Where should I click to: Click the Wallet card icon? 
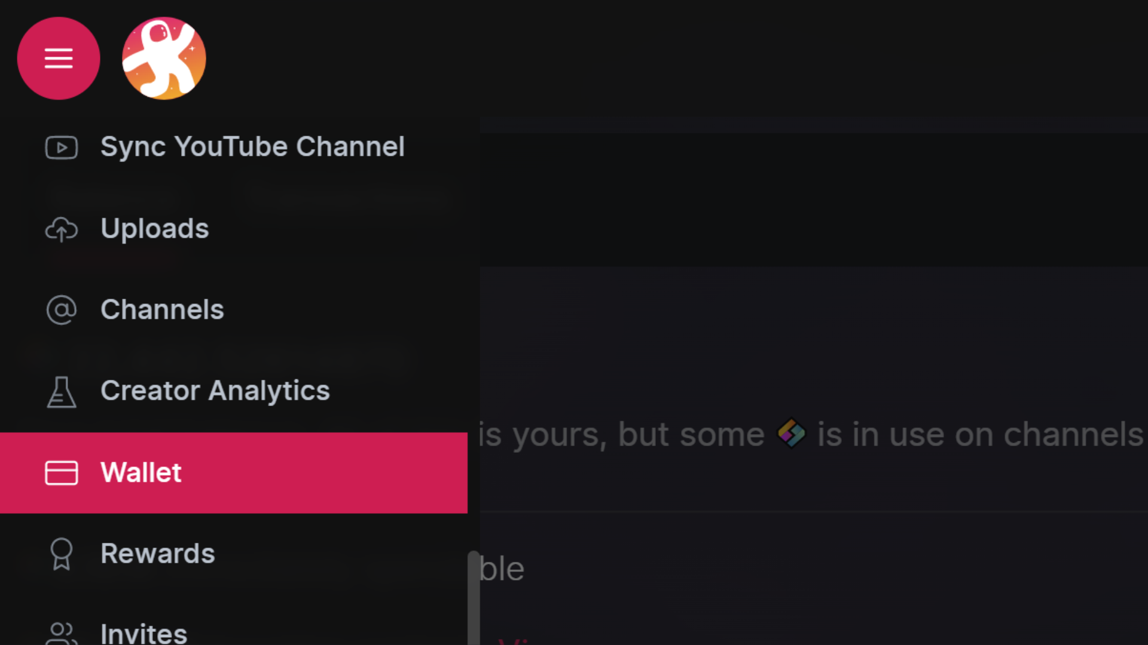pos(62,473)
